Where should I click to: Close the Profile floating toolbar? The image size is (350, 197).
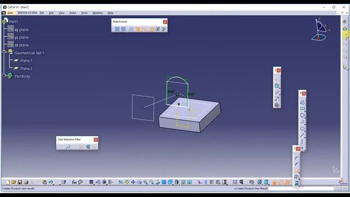coord(304,94)
